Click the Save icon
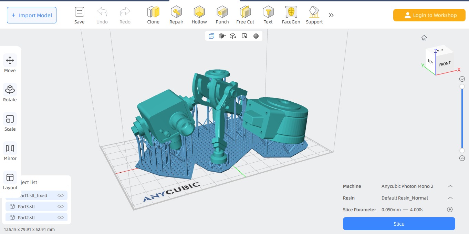The width and height of the screenshot is (469, 234). (80, 12)
